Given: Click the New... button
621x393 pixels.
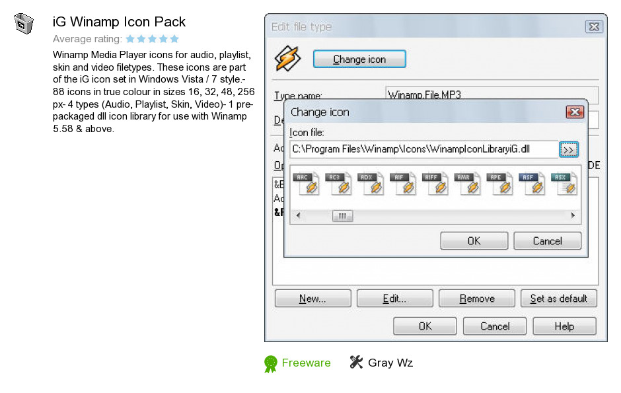Looking at the screenshot, I should coord(313,299).
